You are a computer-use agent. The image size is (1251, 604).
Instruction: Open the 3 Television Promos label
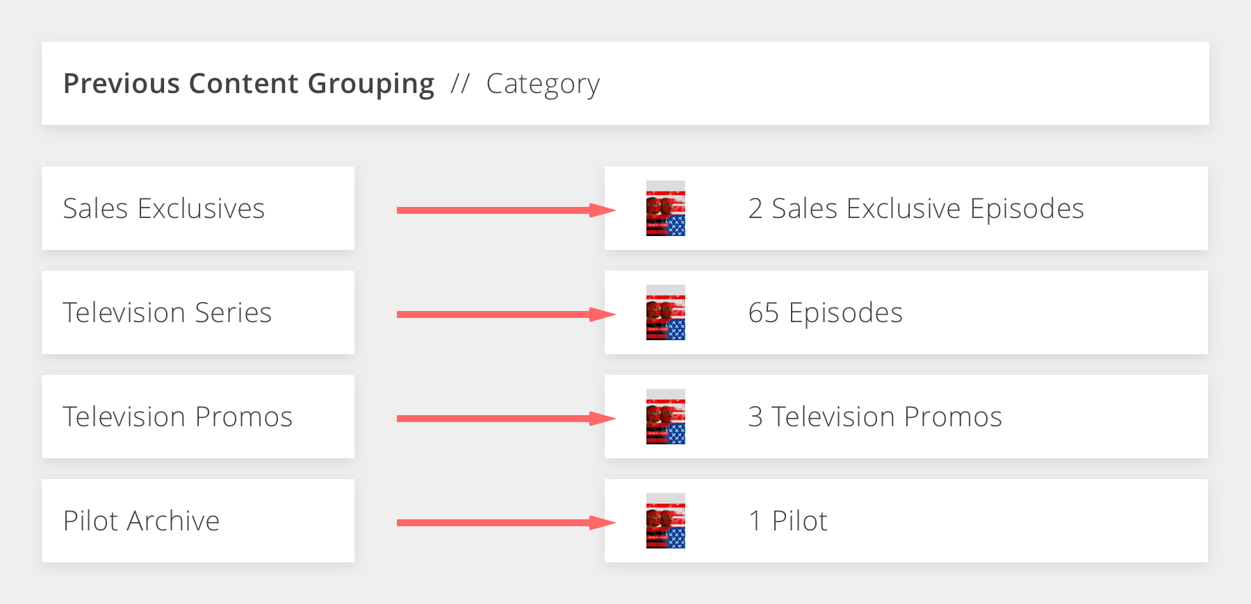pos(874,417)
